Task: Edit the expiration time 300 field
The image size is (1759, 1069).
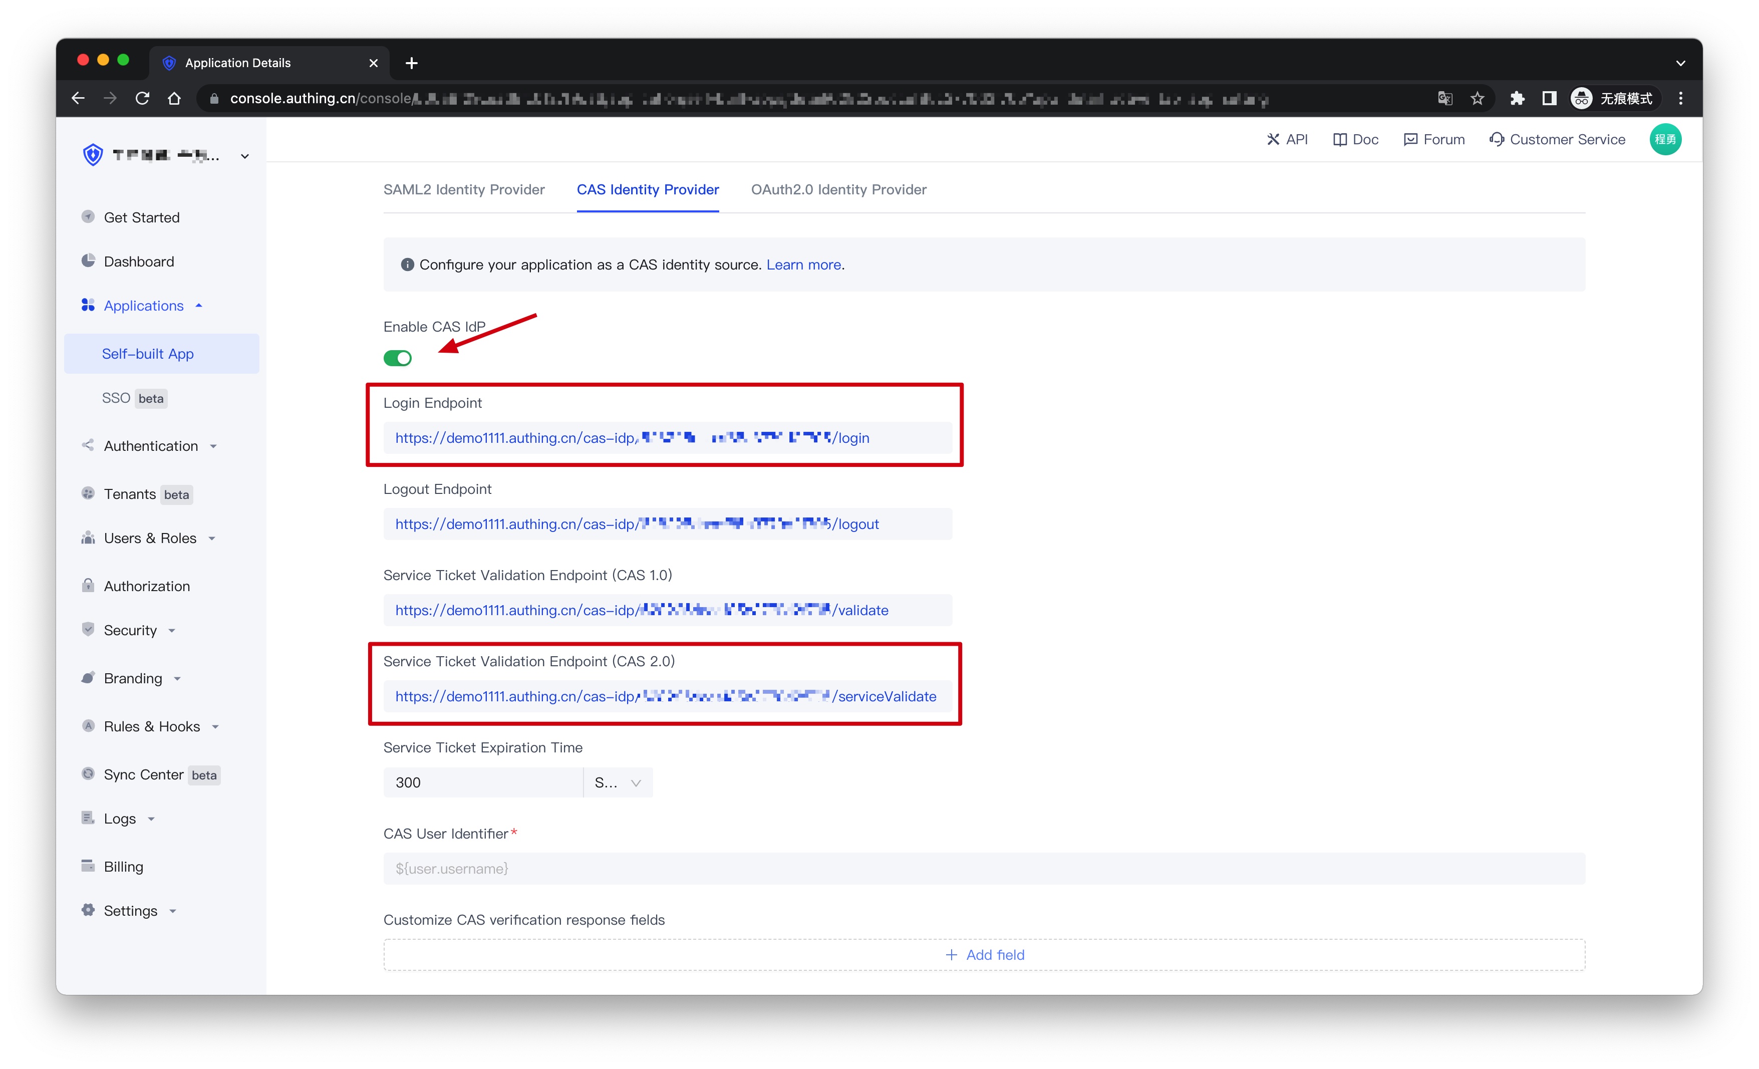Action: tap(483, 782)
